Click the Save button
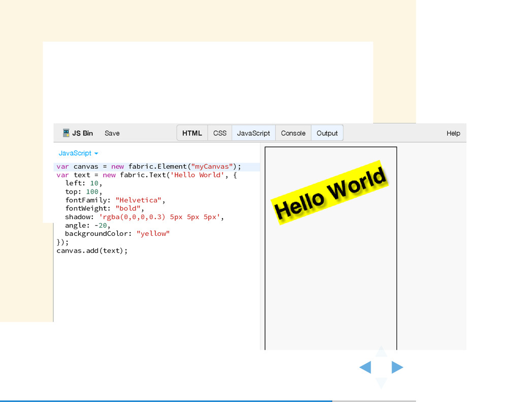The height and width of the screenshot is (402, 520). coord(112,133)
